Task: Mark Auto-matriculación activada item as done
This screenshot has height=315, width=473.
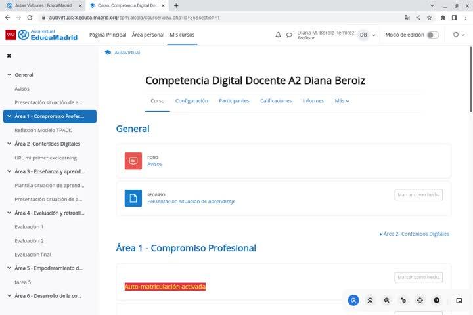Action: (418, 277)
